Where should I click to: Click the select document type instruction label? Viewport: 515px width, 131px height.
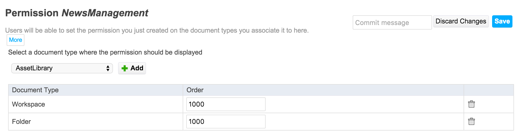(x=105, y=52)
